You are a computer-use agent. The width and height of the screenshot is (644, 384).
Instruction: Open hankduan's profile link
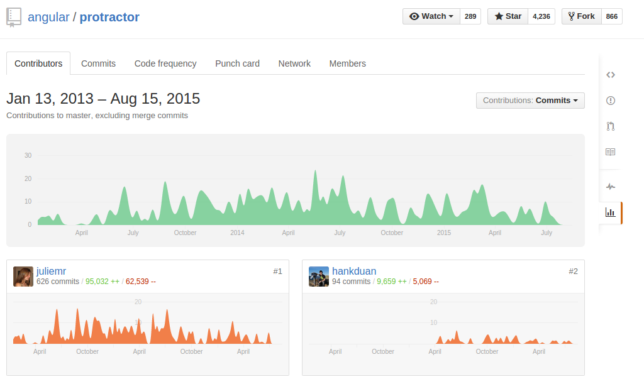tap(354, 271)
